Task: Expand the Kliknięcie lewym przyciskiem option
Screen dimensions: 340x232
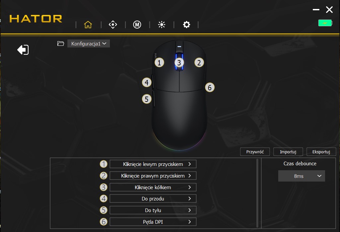Action: pyautogui.click(x=153, y=164)
